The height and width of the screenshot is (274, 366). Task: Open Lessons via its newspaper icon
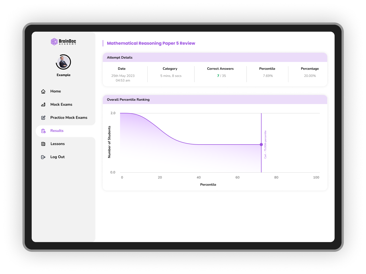point(43,144)
